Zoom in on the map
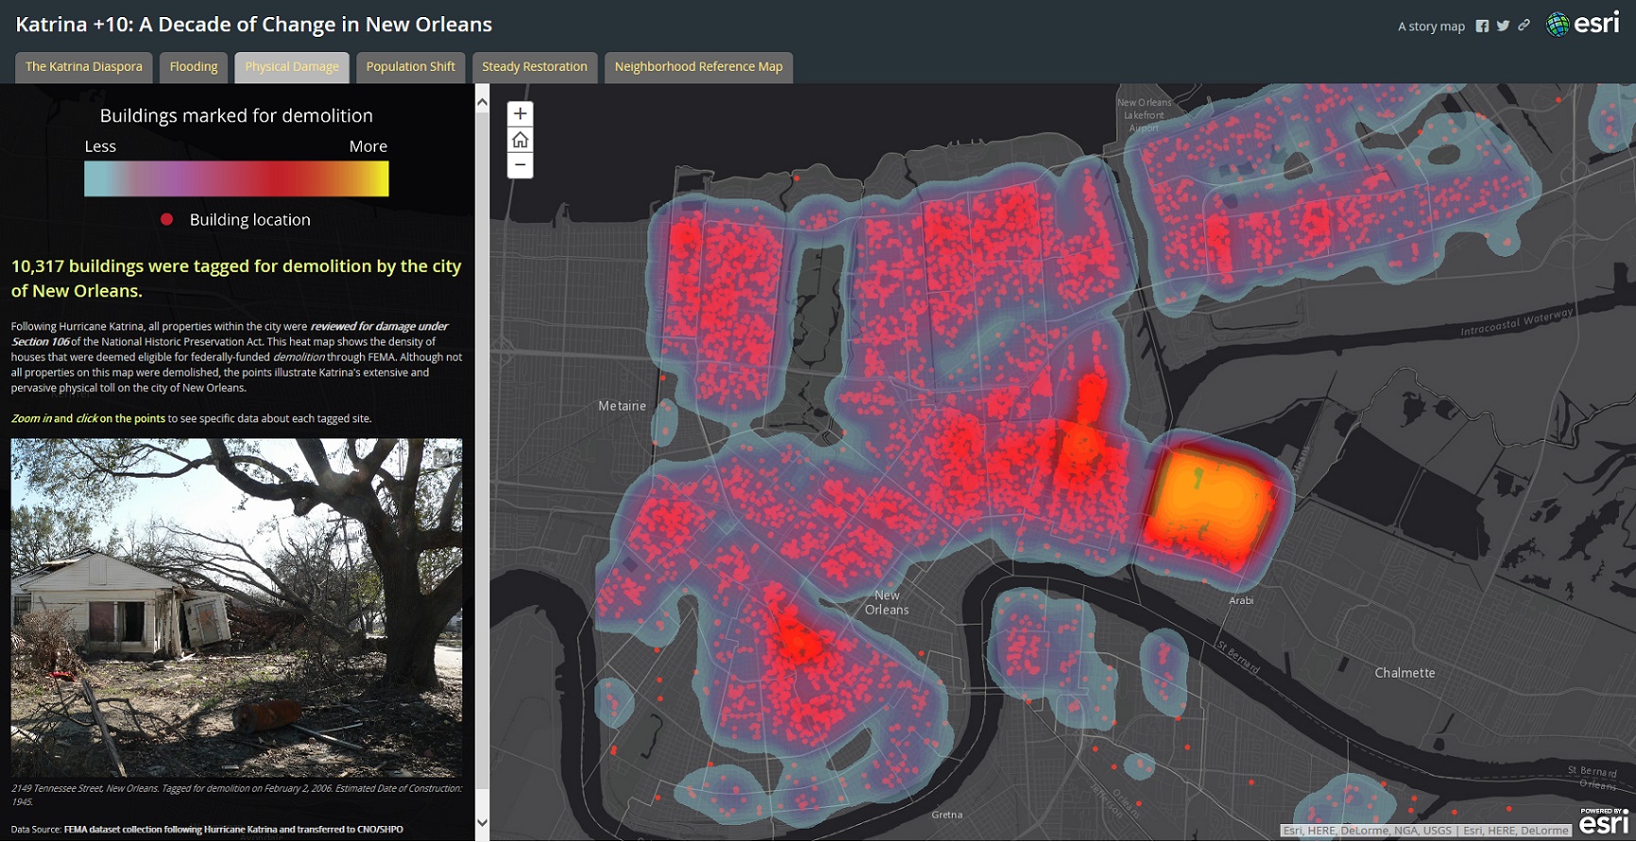Viewport: 1636px width, 842px height. (x=520, y=114)
